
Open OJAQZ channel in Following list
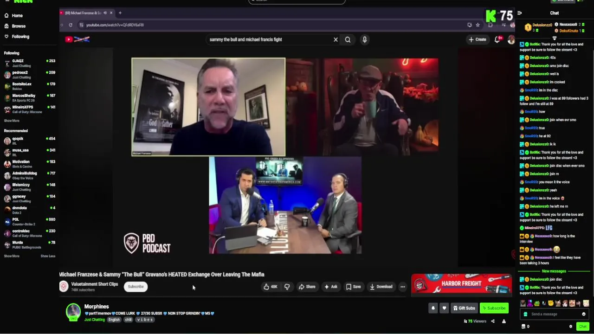tap(29, 63)
